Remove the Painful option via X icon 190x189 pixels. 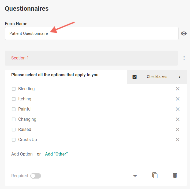click(177, 109)
